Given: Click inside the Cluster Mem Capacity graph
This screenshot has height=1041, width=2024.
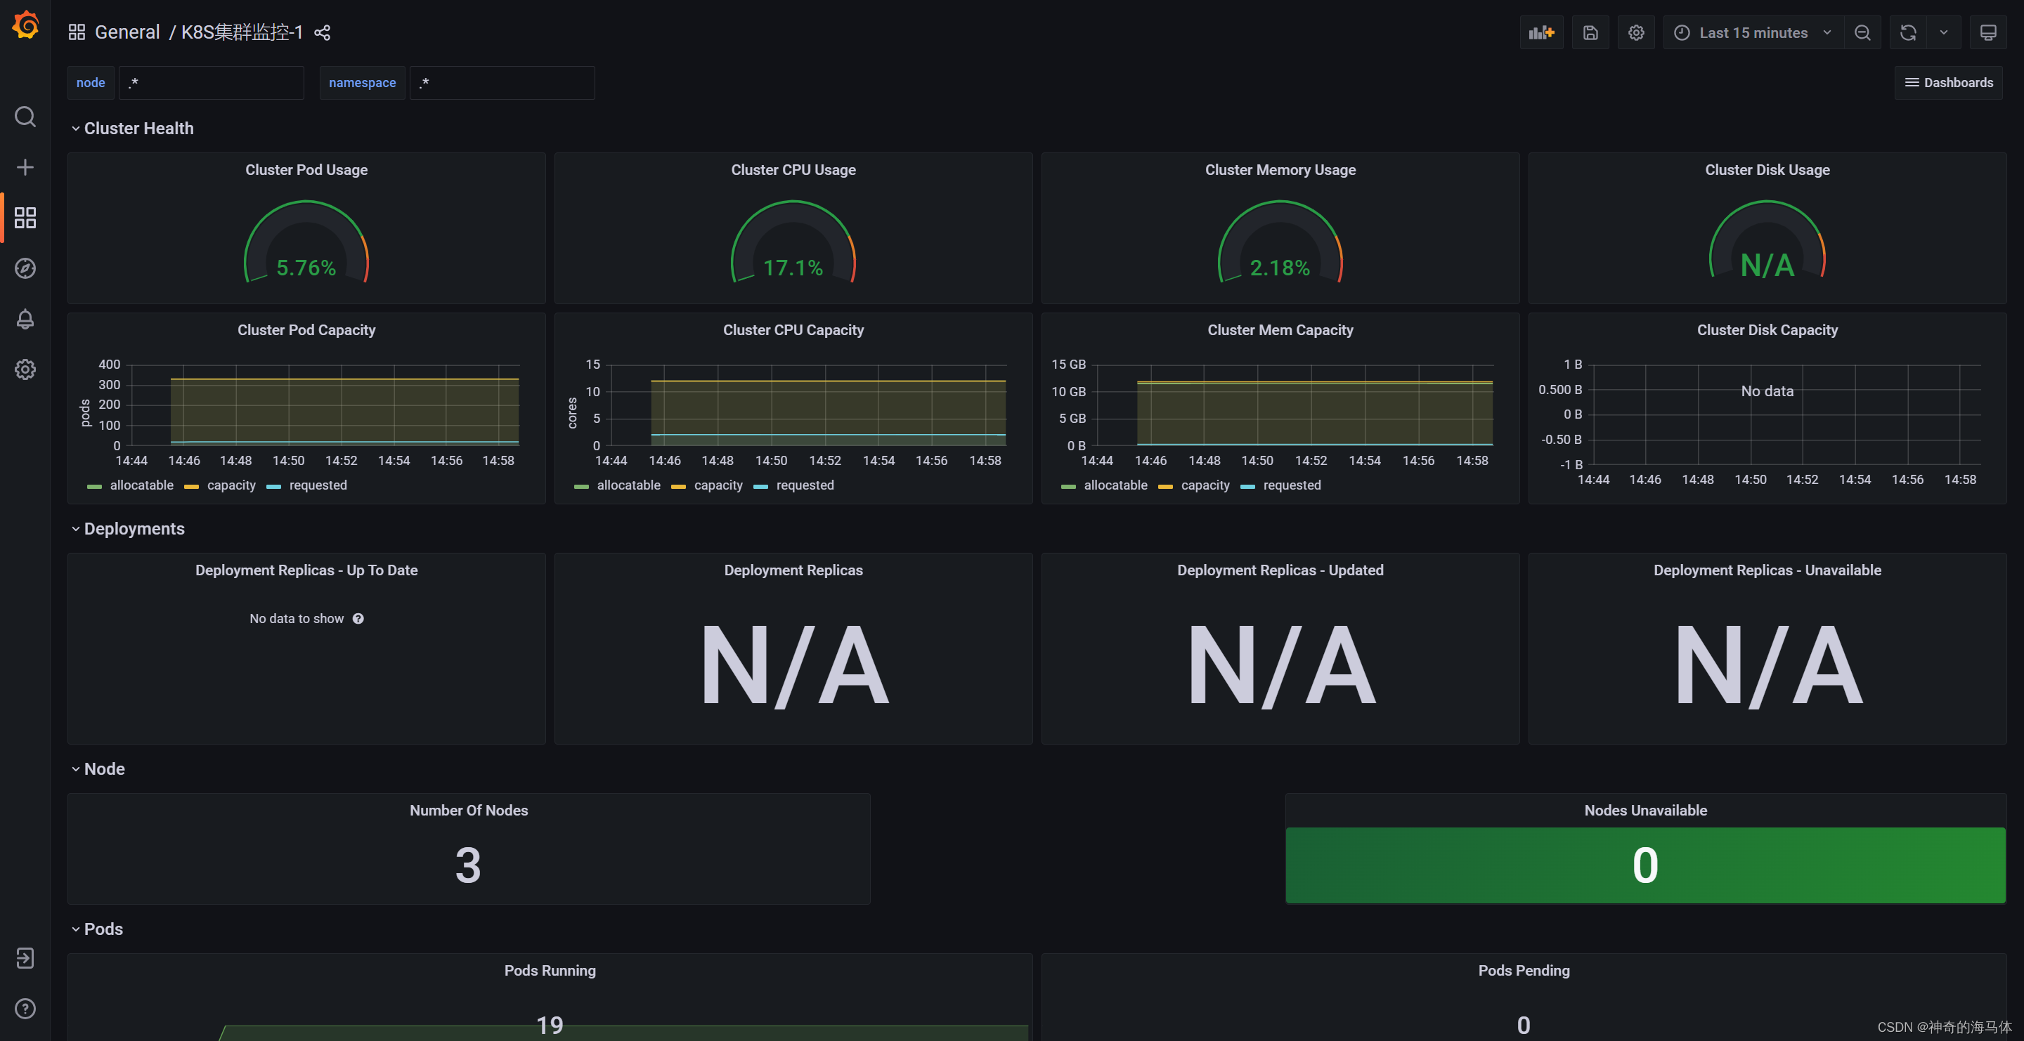Looking at the screenshot, I should point(1295,405).
